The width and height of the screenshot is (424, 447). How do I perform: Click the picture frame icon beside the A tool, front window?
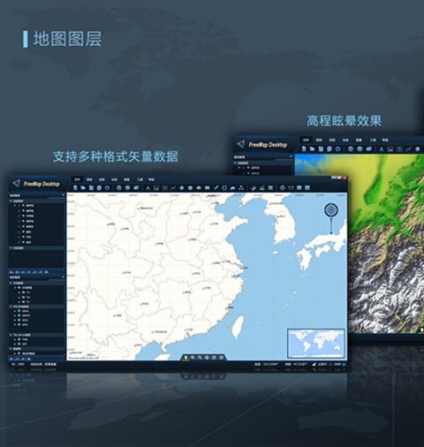(156, 188)
